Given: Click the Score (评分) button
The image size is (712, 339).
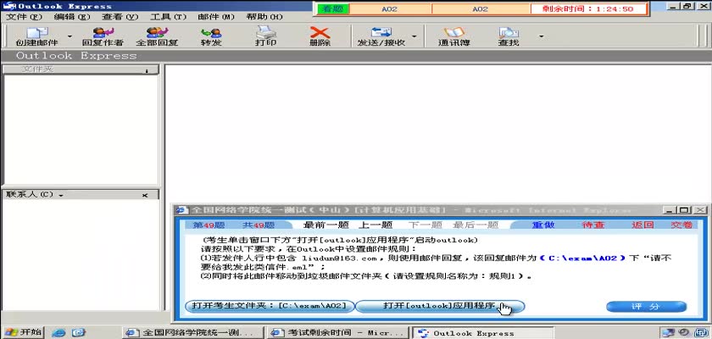Looking at the screenshot, I should (646, 307).
